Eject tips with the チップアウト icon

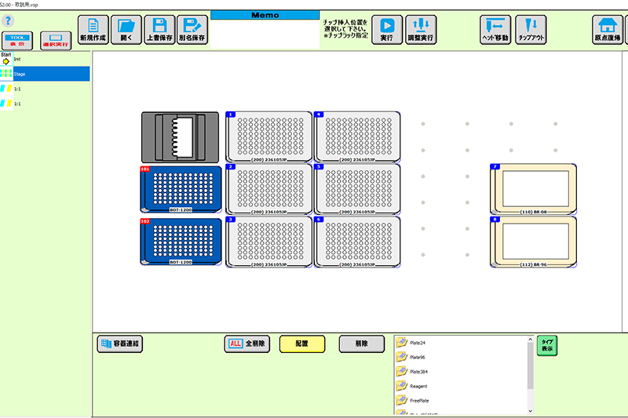click(531, 30)
